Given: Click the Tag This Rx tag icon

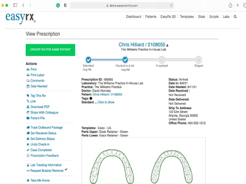Looking at the screenshot, I should coord(28,95).
